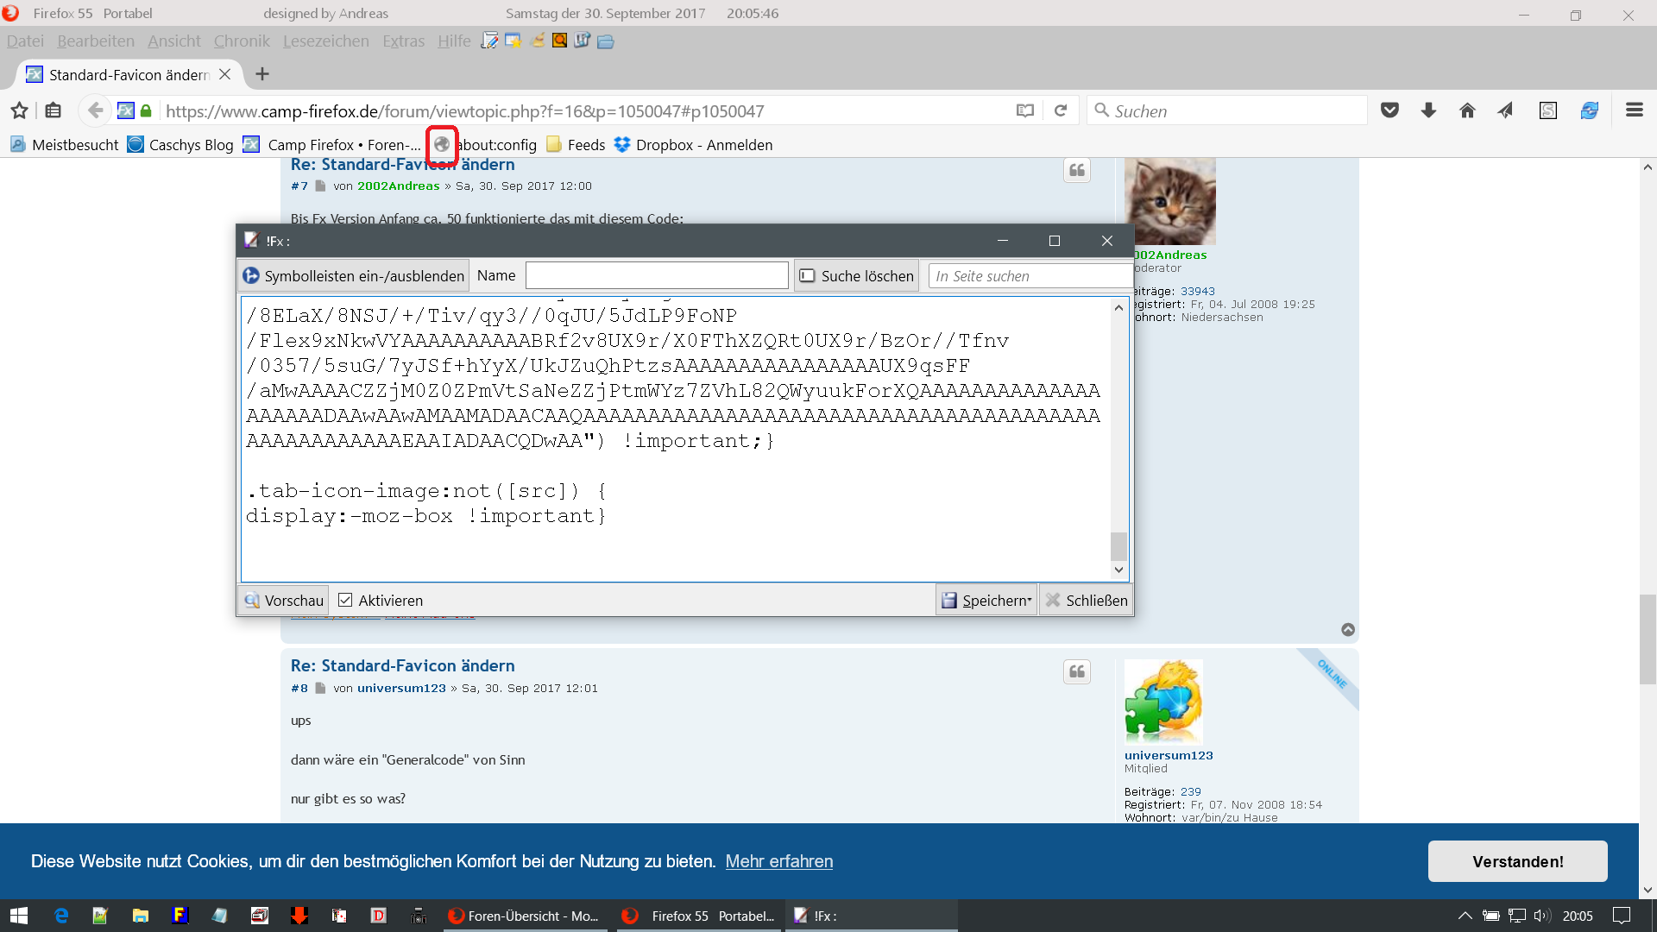Screen dimensions: 1657x932
Task: Click the quote icon on post #8
Action: 1077,672
